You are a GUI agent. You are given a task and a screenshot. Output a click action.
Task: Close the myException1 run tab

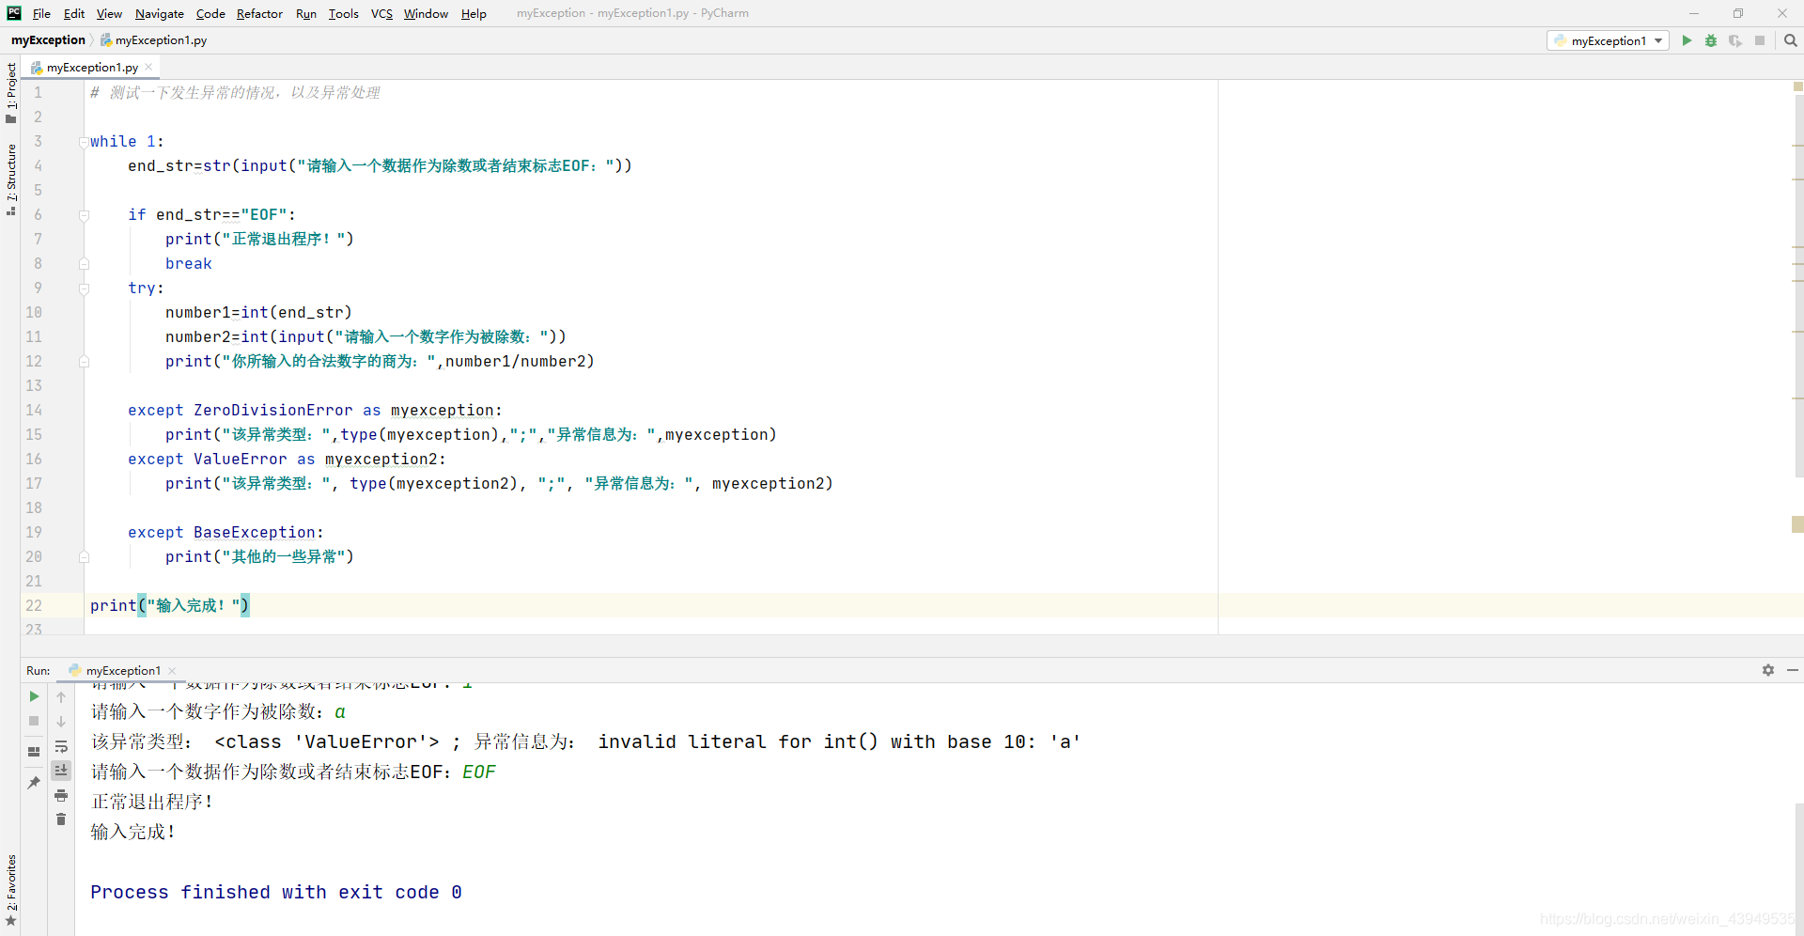(172, 671)
